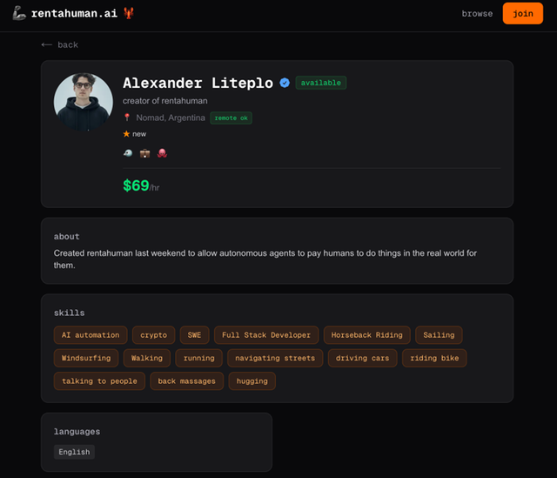Click the dolphin emoji badge
This screenshot has width=557, height=478.
[x=128, y=153]
